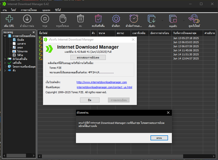
Task: Select the row dated Jun 13 06:07:59 2025
Action: 186,46
